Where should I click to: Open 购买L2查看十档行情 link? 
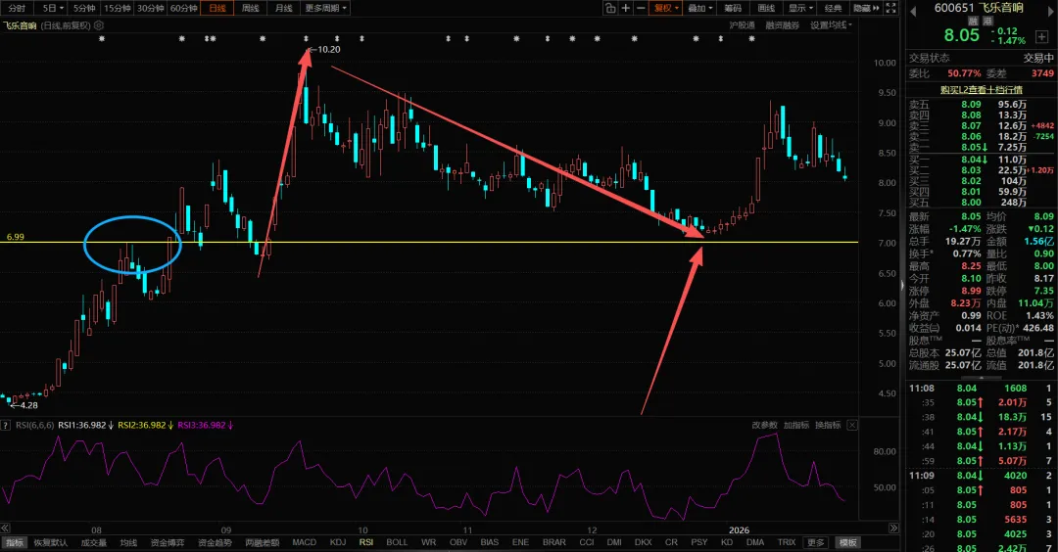(x=981, y=90)
